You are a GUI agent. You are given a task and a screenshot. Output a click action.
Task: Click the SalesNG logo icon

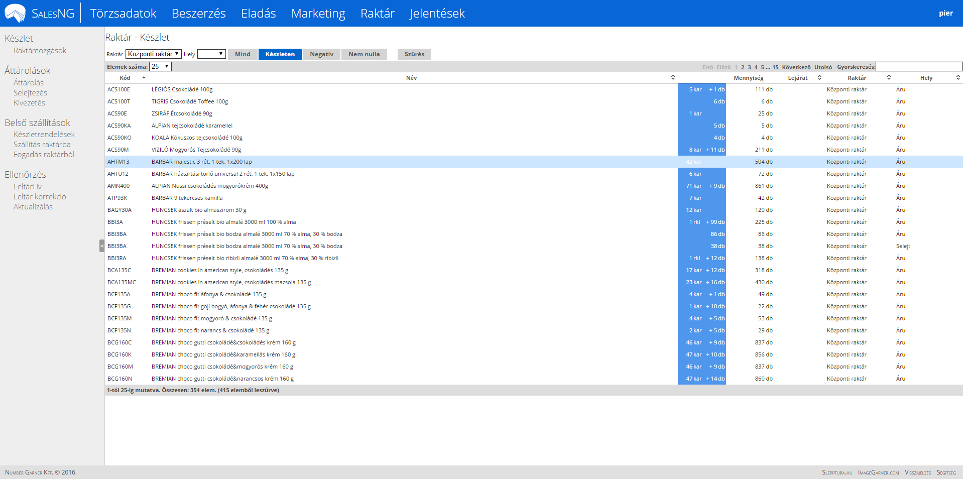point(15,13)
